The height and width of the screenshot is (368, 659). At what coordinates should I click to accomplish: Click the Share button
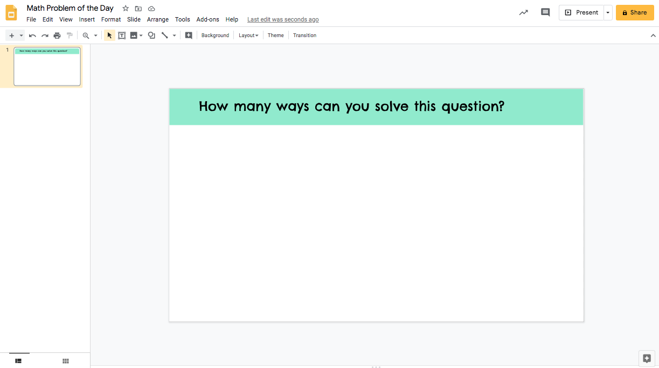pyautogui.click(x=634, y=12)
